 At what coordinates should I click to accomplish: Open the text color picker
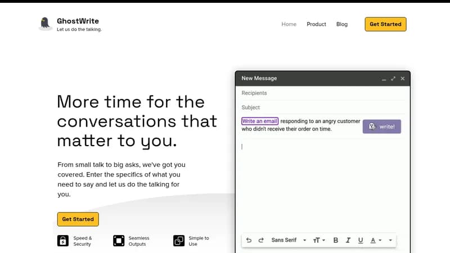coord(376,240)
